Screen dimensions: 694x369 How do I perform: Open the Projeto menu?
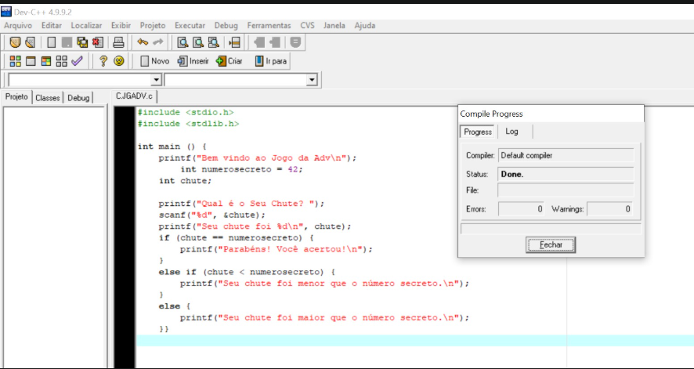[x=153, y=26]
